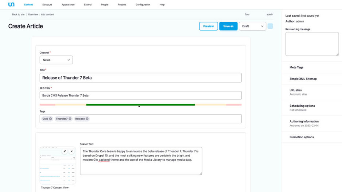342x192 pixels.
Task: Open the Channel dropdown set to News
Action: coord(56,60)
